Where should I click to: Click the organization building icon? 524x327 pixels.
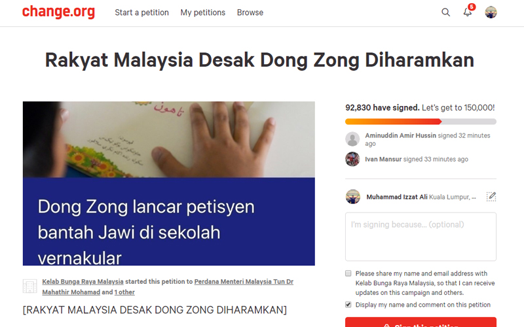coord(29,286)
